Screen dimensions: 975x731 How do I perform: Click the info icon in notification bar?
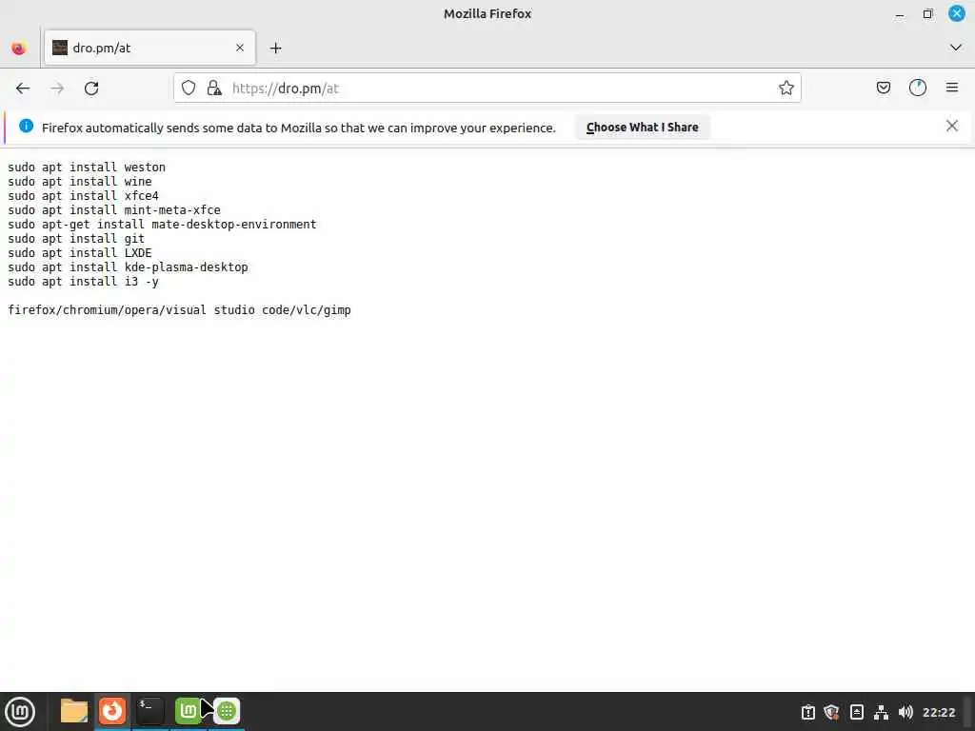click(x=26, y=126)
